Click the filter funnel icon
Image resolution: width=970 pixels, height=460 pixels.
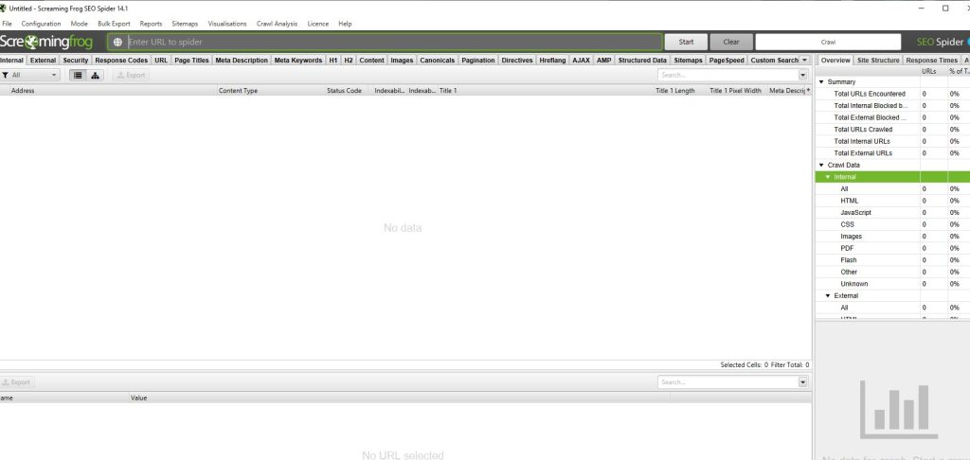[5, 75]
